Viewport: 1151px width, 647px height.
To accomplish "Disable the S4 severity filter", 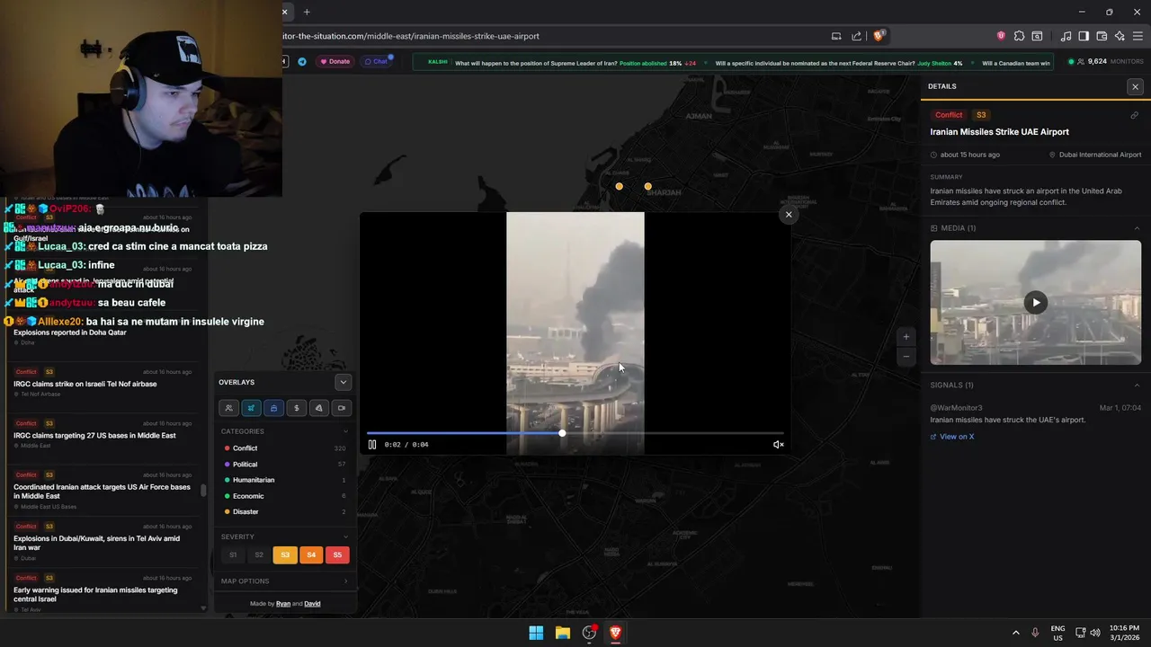I will pyautogui.click(x=311, y=555).
